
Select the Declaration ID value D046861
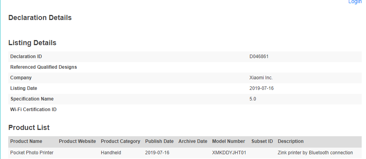click(259, 57)
